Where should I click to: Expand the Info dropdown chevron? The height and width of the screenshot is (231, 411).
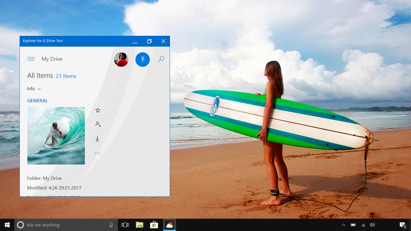click(39, 89)
